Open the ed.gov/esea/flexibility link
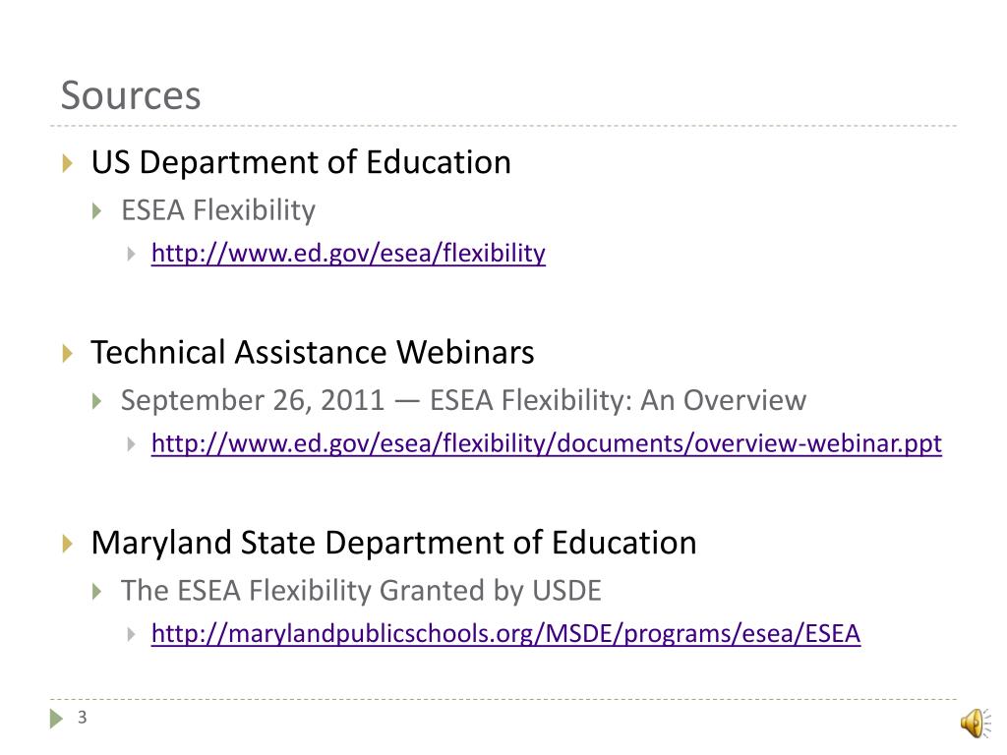Image resolution: width=1007 pixels, height=755 pixels. [x=348, y=253]
